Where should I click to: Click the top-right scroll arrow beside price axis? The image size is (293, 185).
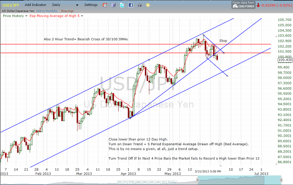(276, 37)
